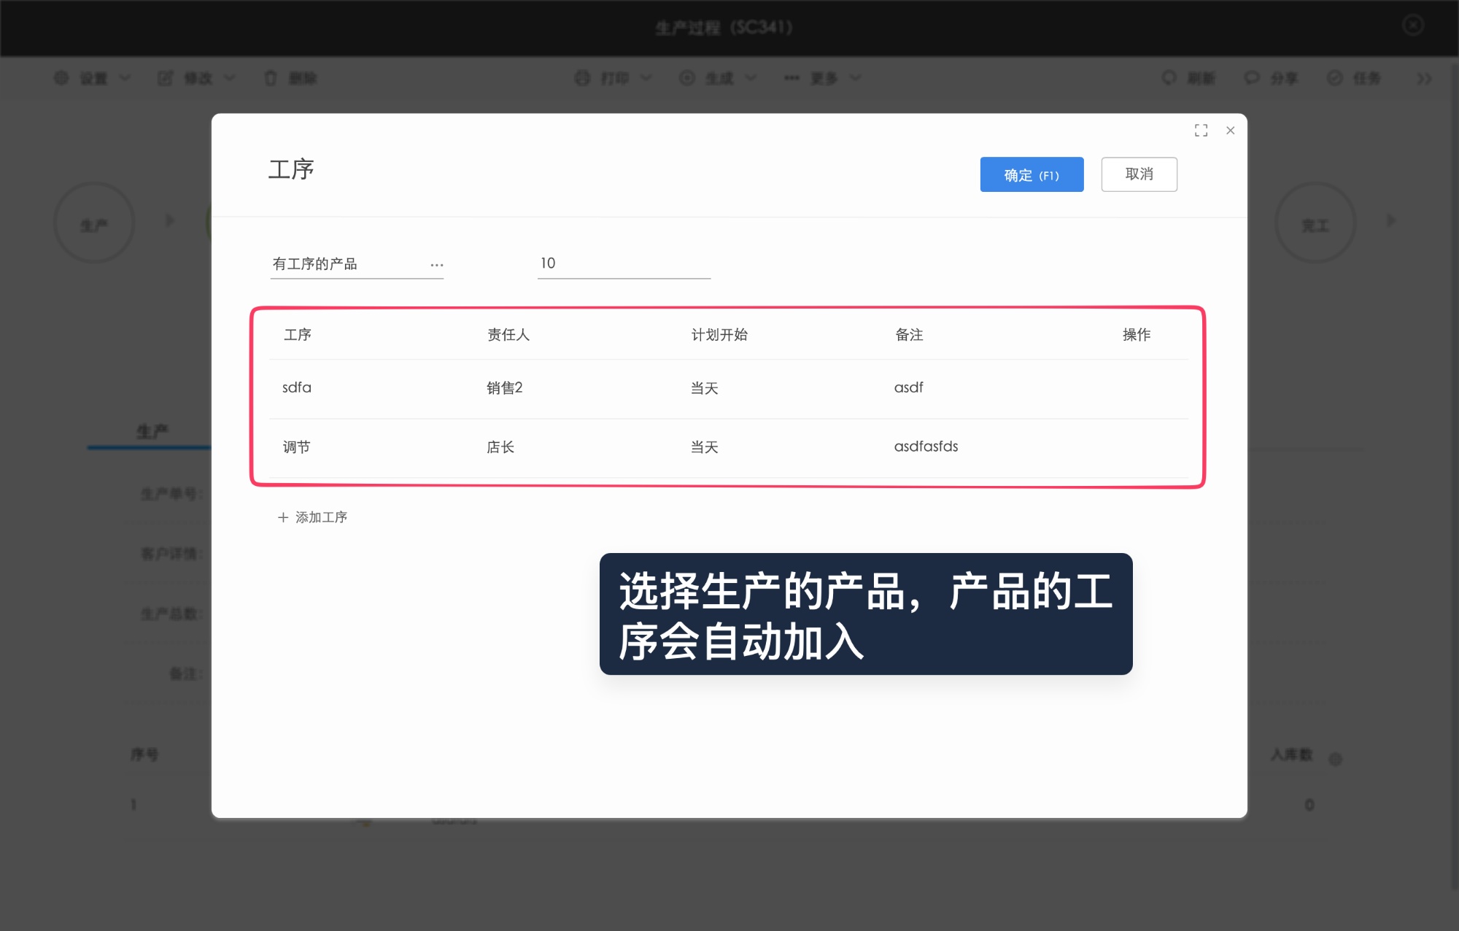Open the 更多 more options dropdown
This screenshot has height=931, width=1459.
click(823, 78)
